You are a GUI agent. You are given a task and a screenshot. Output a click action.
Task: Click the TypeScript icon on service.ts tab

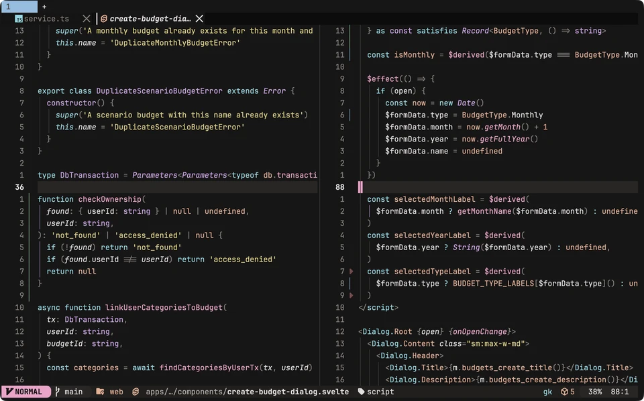[x=19, y=19]
